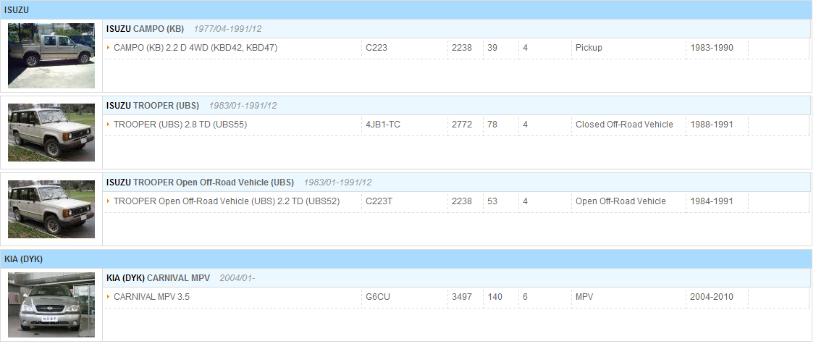Click year range 2004-2010
The width and height of the screenshot is (816, 344).
tap(712, 297)
